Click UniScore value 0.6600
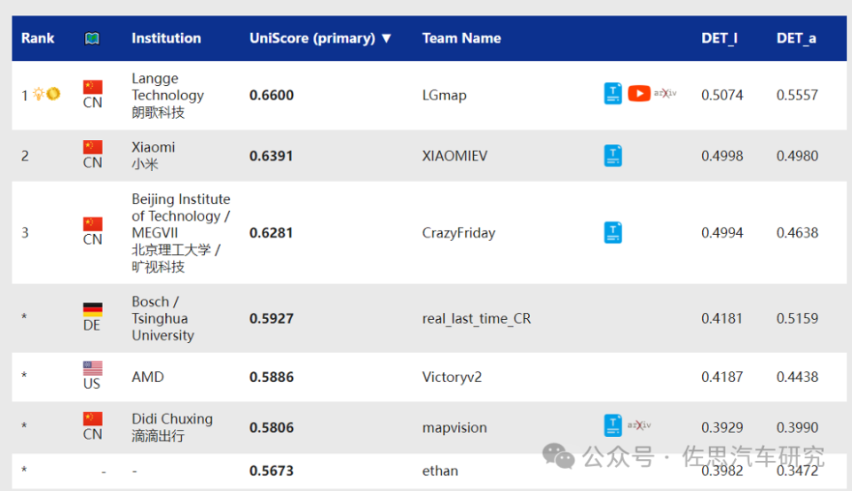Image resolution: width=852 pixels, height=491 pixels. [272, 95]
